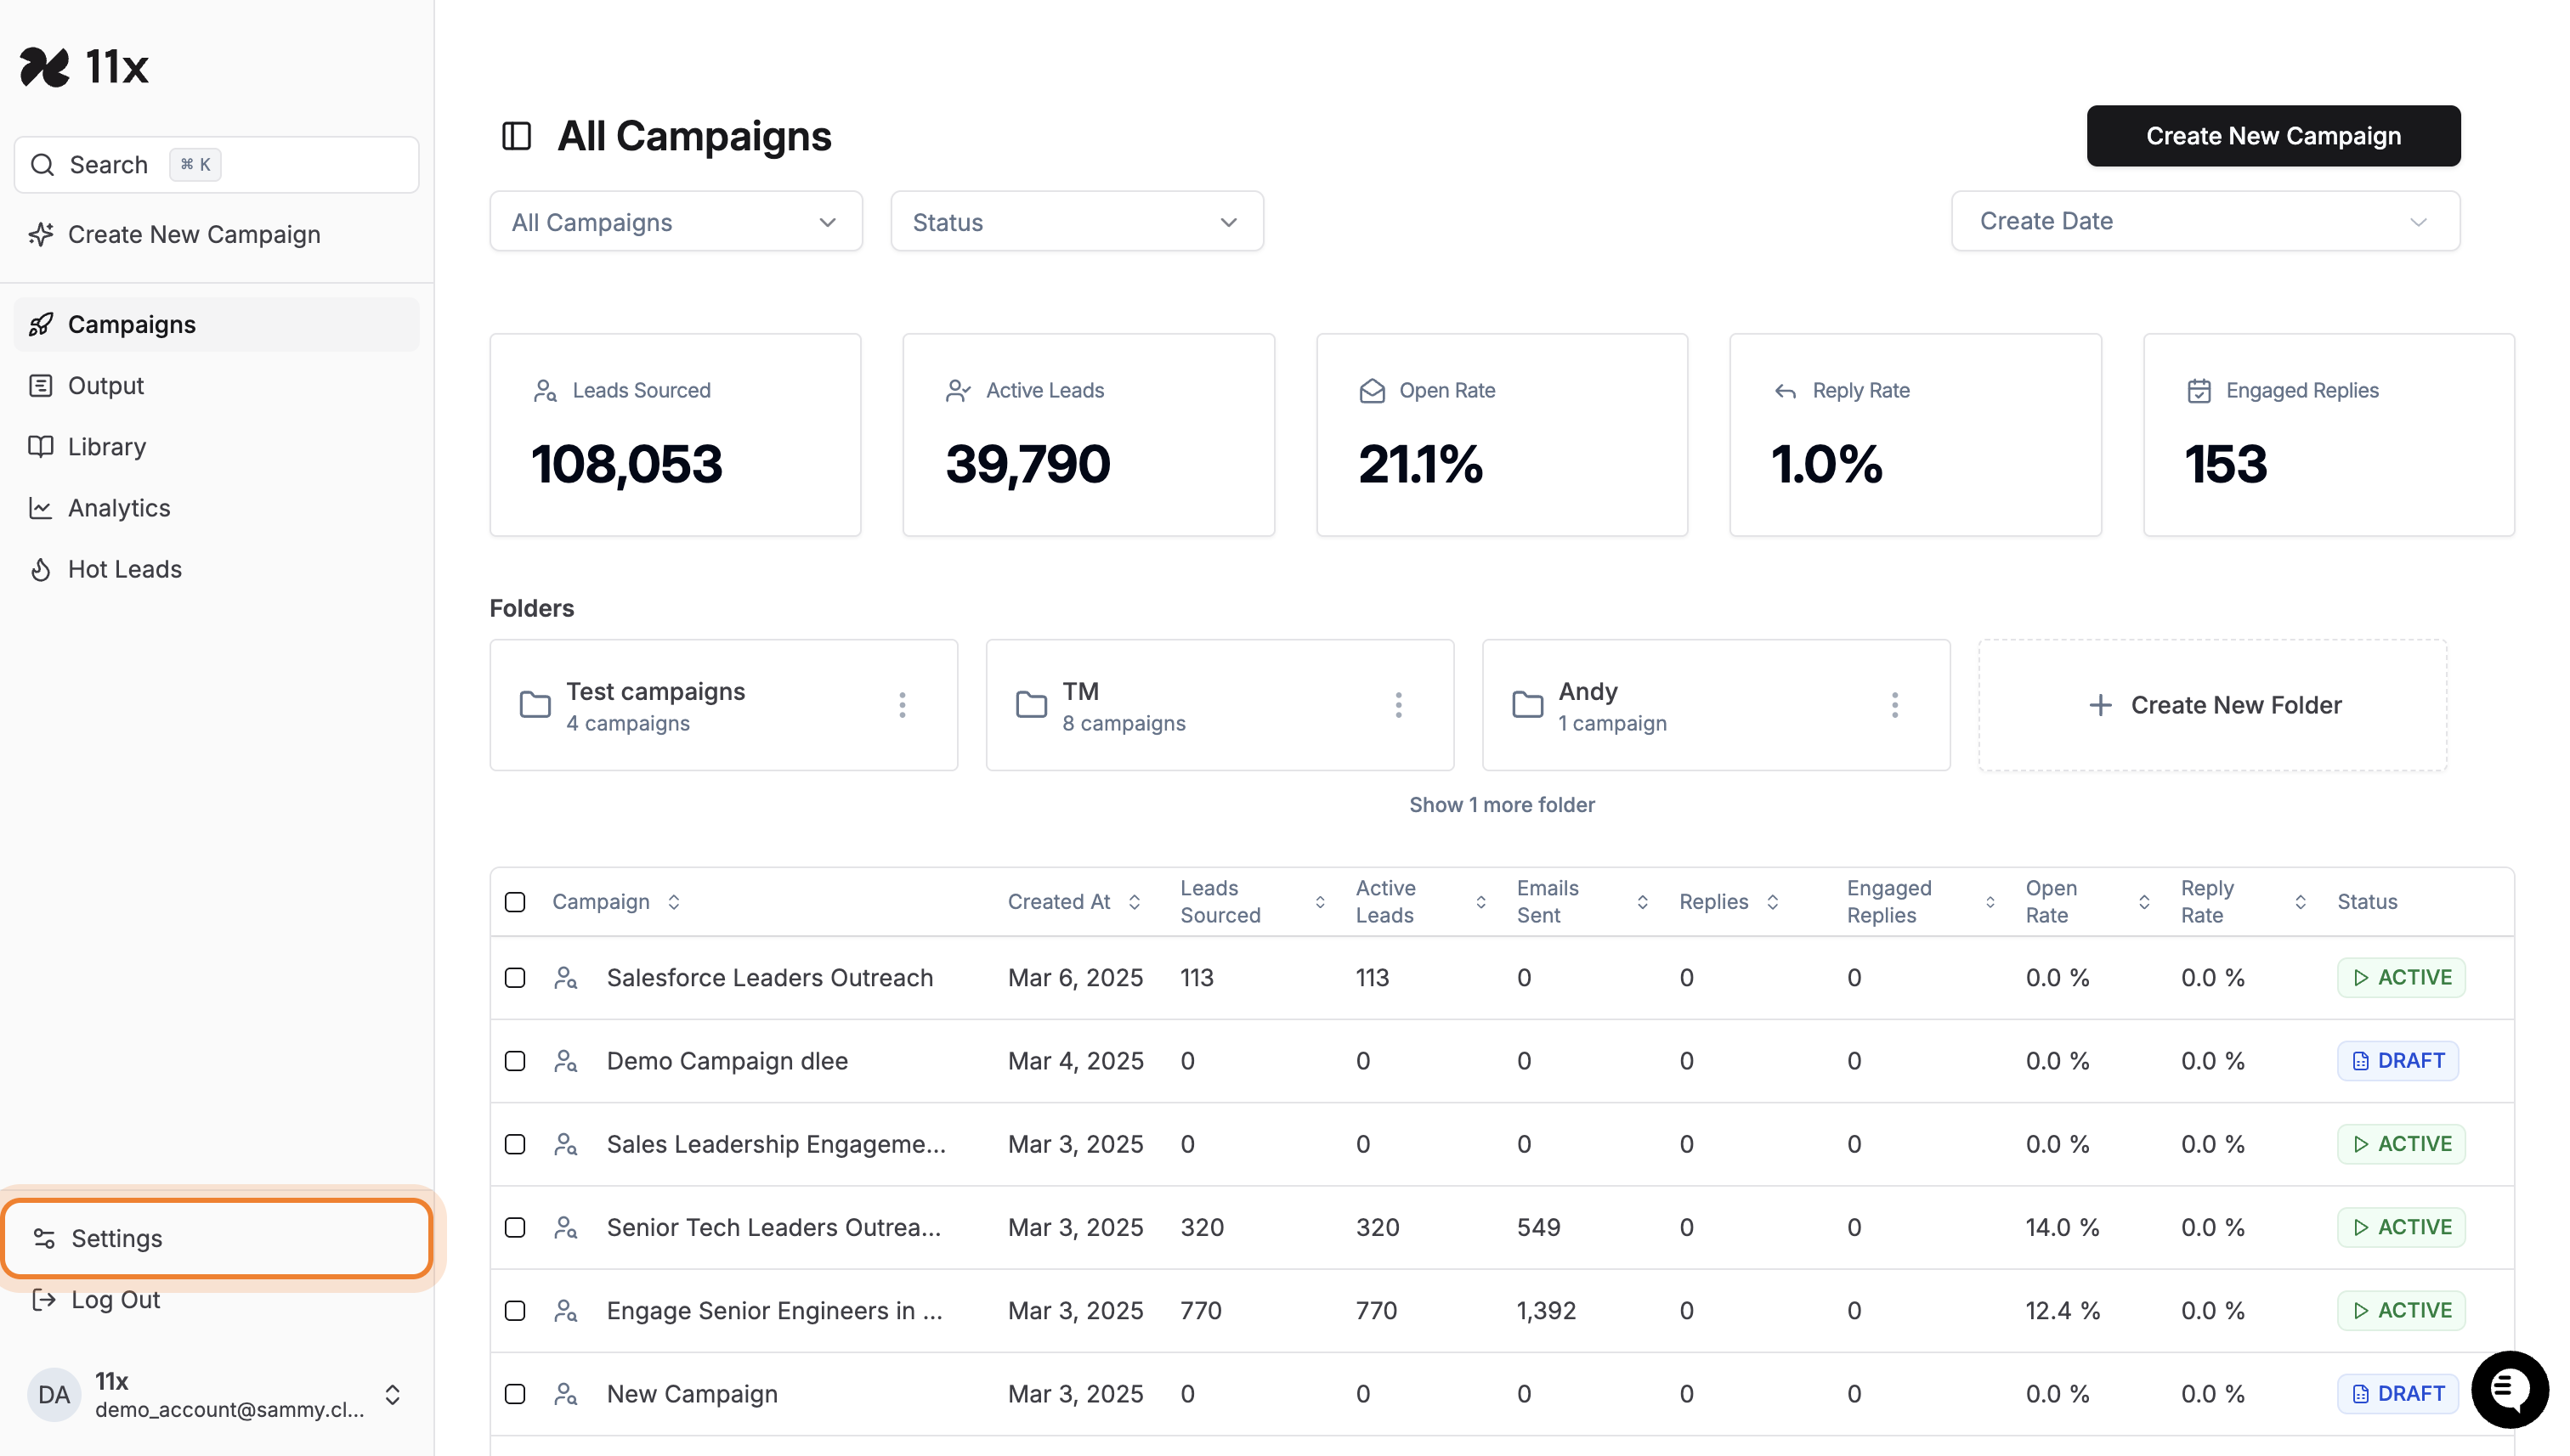Open the TM folder options menu
Image resolution: width=2570 pixels, height=1456 pixels.
pyautogui.click(x=1397, y=705)
